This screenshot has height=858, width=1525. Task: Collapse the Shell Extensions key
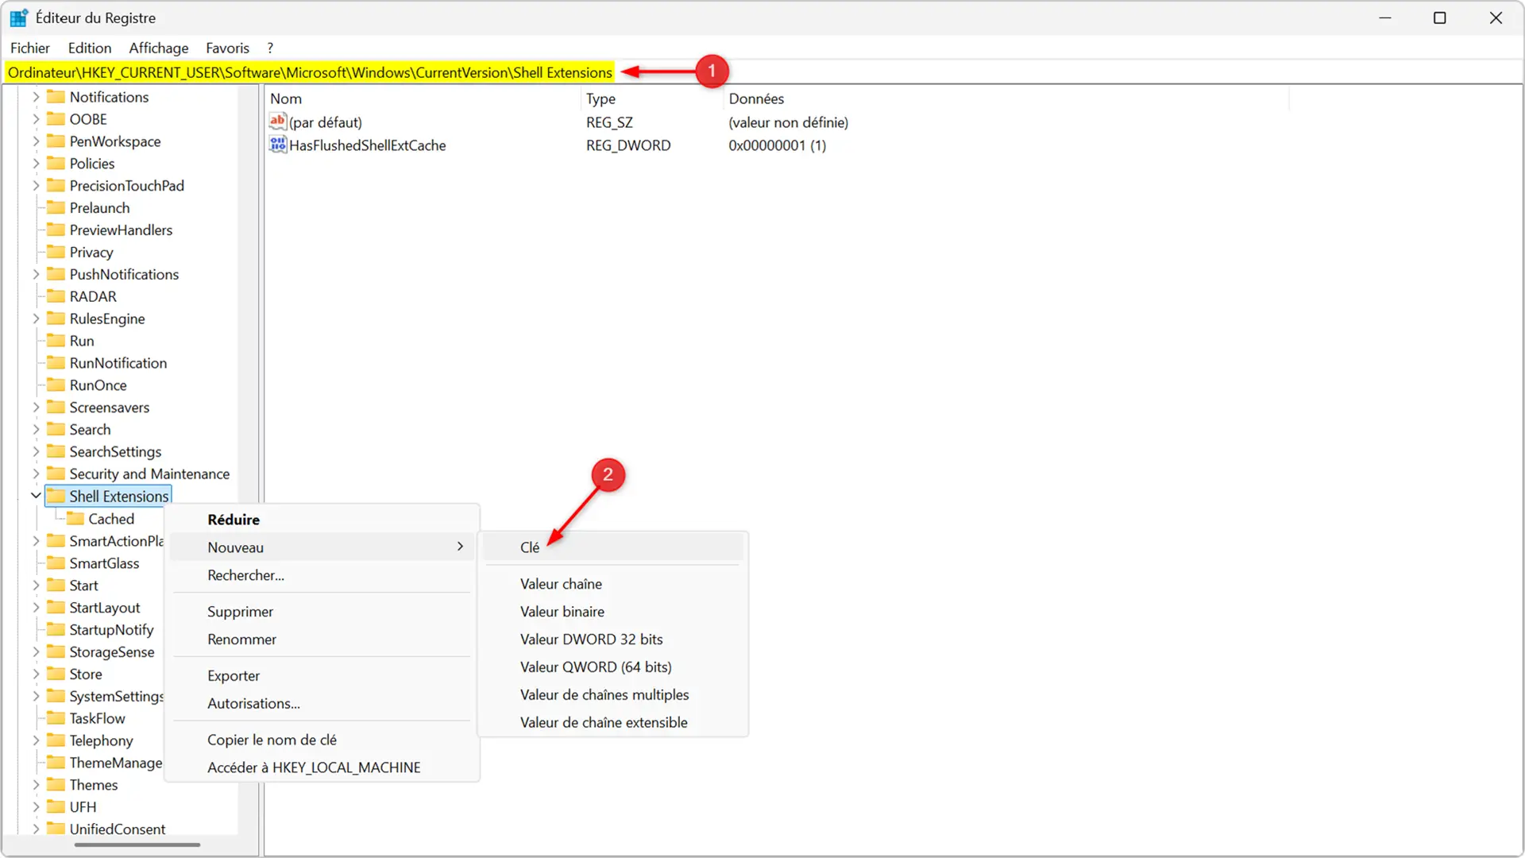[x=36, y=496]
